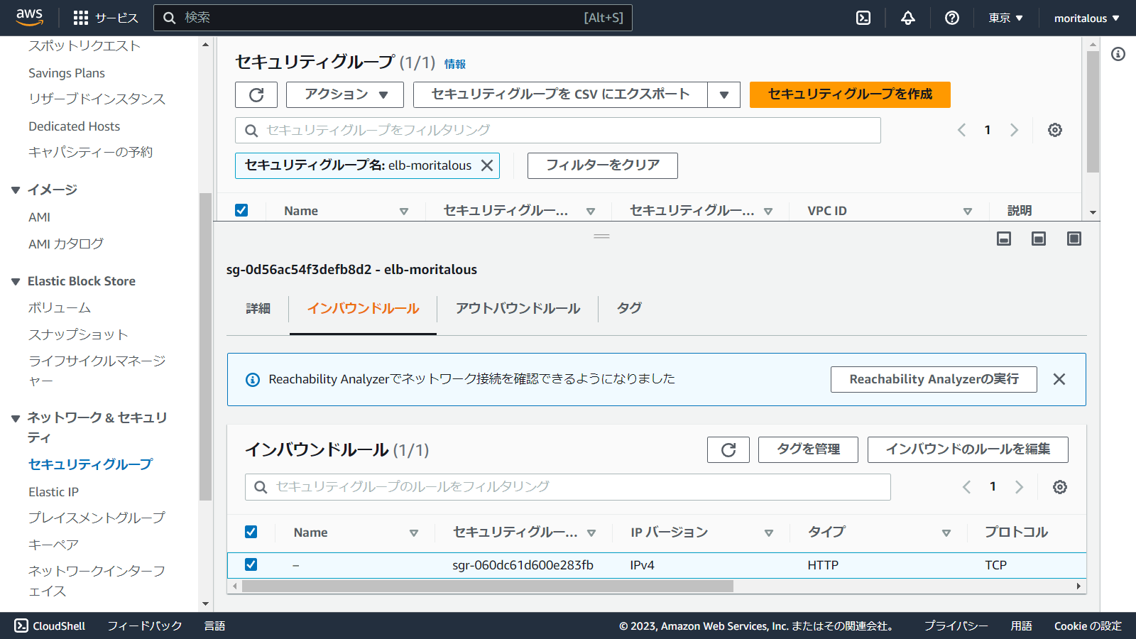Image resolution: width=1136 pixels, height=639 pixels.
Task: Open table preferences gear for security groups
Action: [1054, 130]
